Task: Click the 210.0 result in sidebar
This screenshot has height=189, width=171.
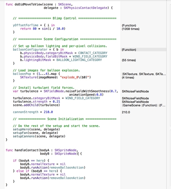Action: (x=126, y=112)
